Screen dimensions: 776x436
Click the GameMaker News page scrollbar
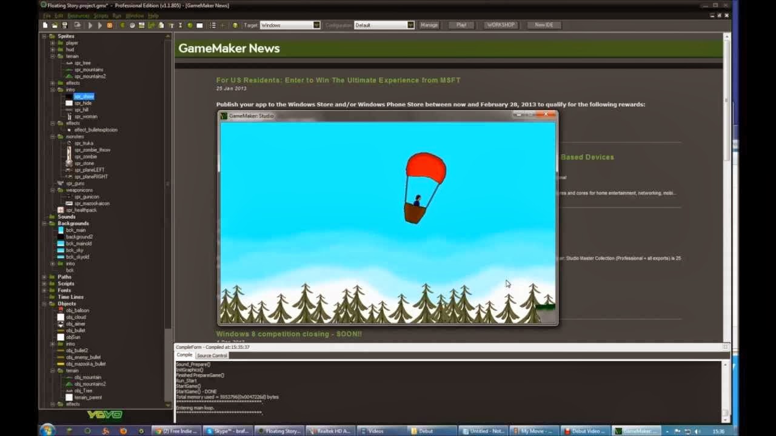[726, 188]
